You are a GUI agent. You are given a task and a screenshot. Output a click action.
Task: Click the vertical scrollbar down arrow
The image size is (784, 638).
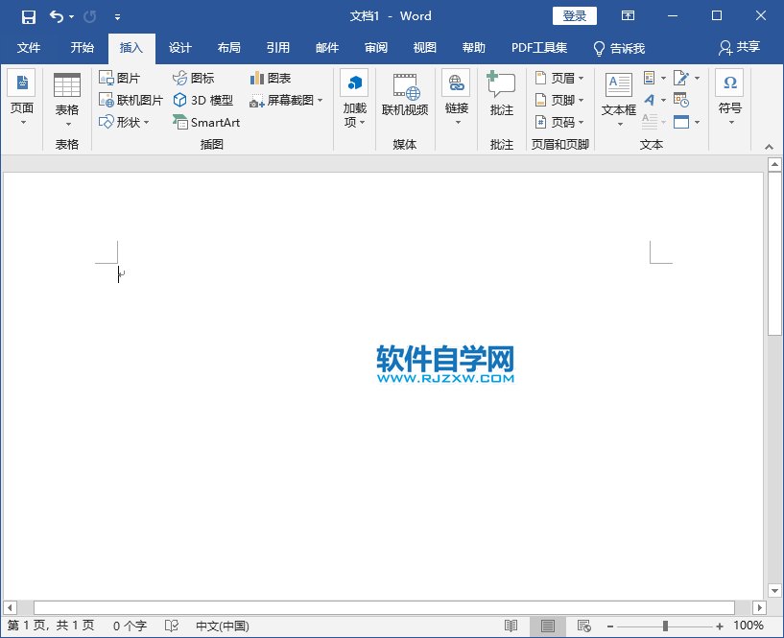coord(773,590)
